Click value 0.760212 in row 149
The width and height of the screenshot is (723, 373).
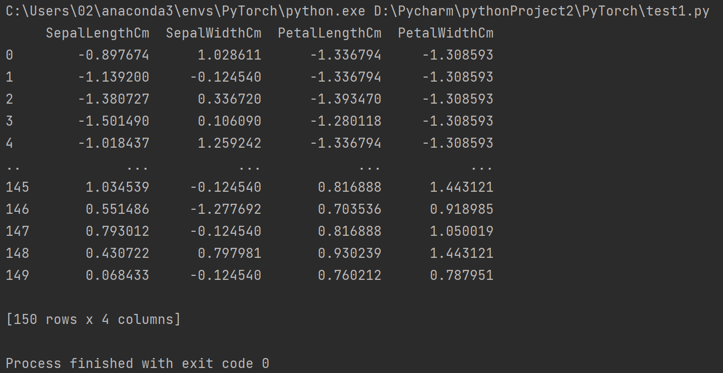coord(350,275)
